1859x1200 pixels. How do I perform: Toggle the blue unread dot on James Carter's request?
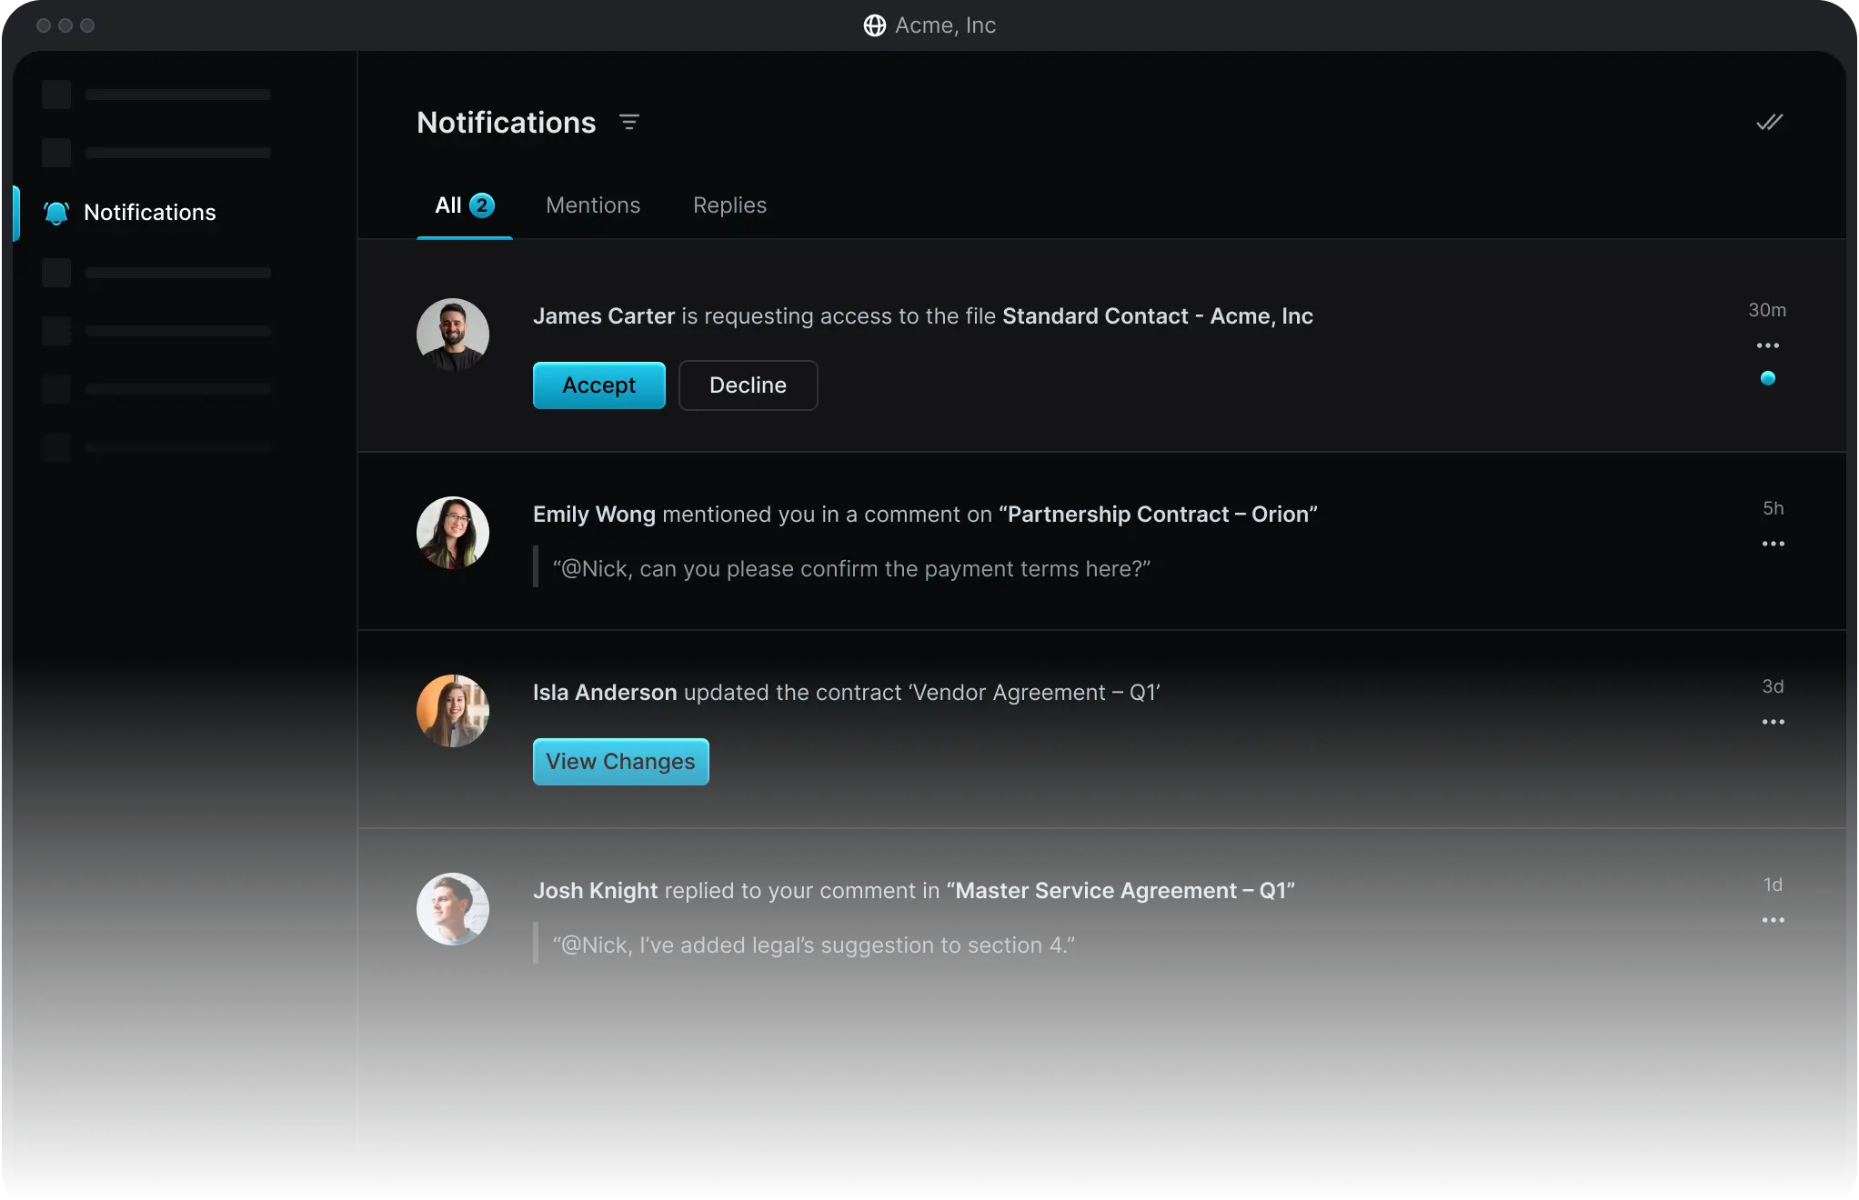tap(1767, 378)
